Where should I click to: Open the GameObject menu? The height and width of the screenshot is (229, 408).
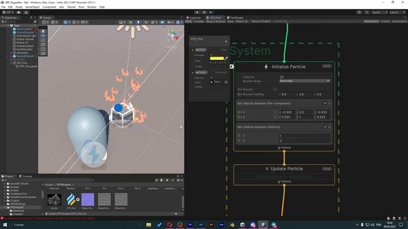33,7
